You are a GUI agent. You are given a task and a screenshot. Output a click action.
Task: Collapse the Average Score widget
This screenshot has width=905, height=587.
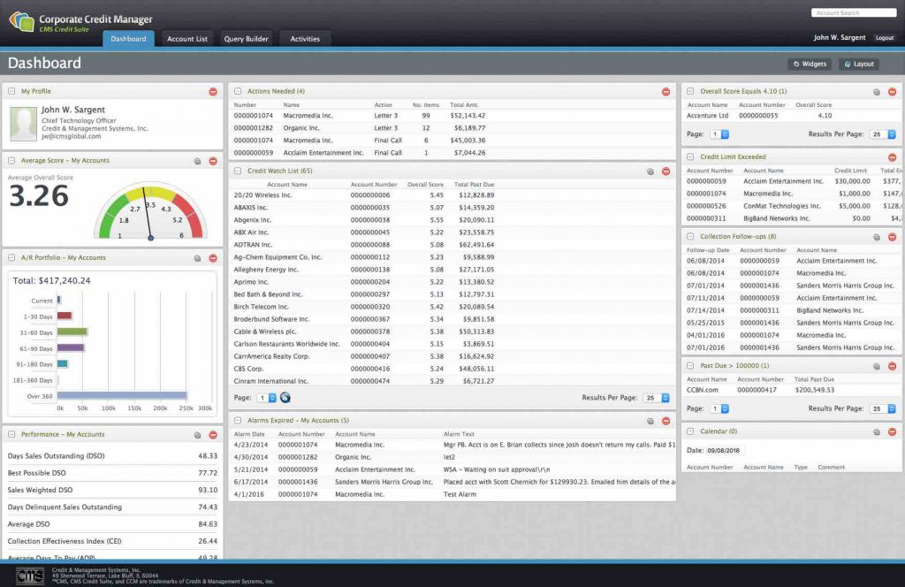(11, 161)
